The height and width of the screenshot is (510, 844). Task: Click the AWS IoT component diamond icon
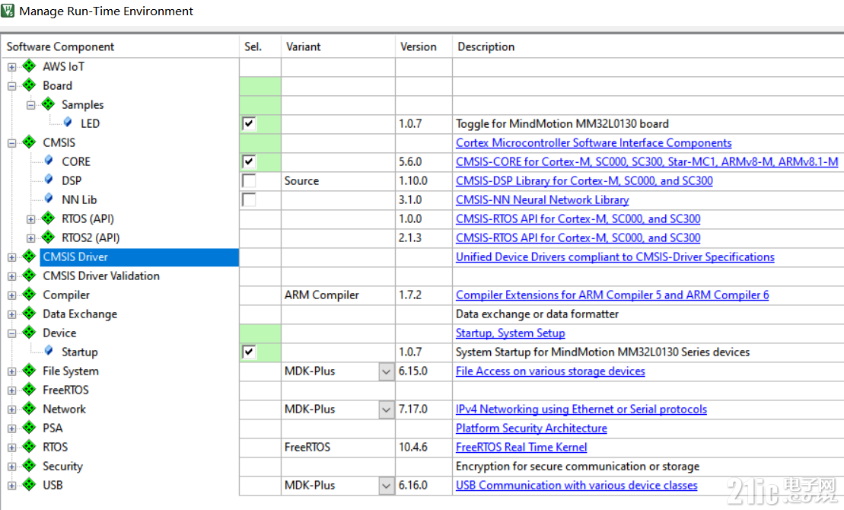29,66
